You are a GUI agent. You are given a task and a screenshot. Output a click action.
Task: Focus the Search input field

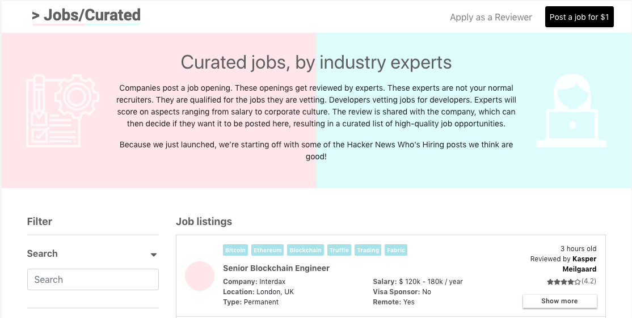coord(93,279)
